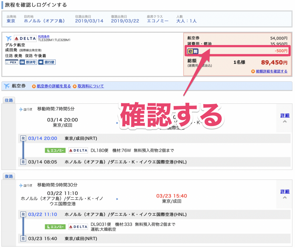Click the DELTA logo next to flight DL180
The height and width of the screenshot is (248, 295).
(x=78, y=150)
